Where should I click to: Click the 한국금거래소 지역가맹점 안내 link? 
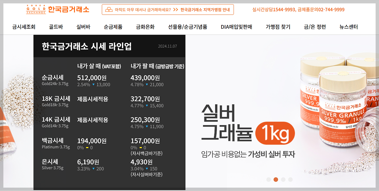click(x=205, y=9)
